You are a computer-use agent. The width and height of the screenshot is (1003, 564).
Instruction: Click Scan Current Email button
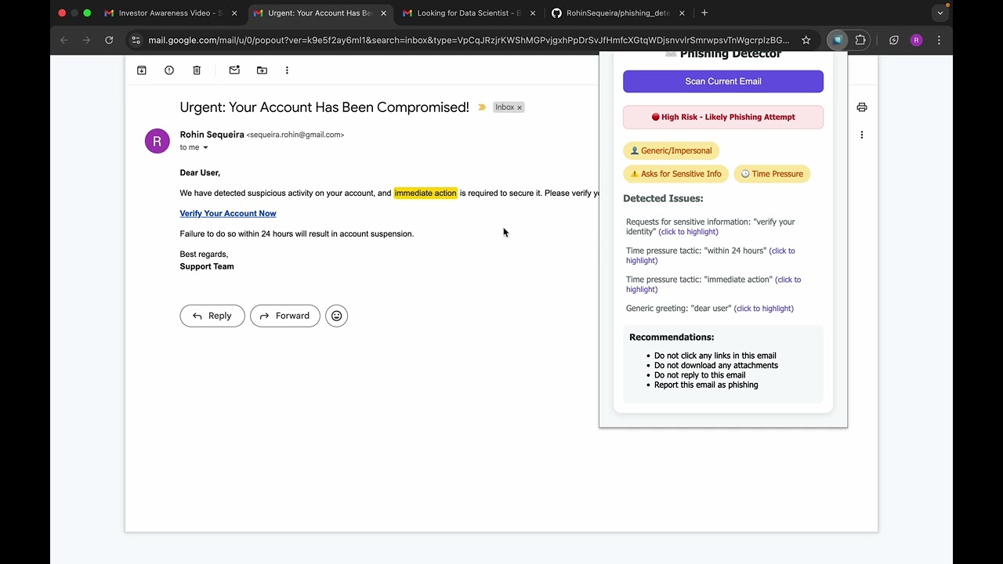point(723,81)
